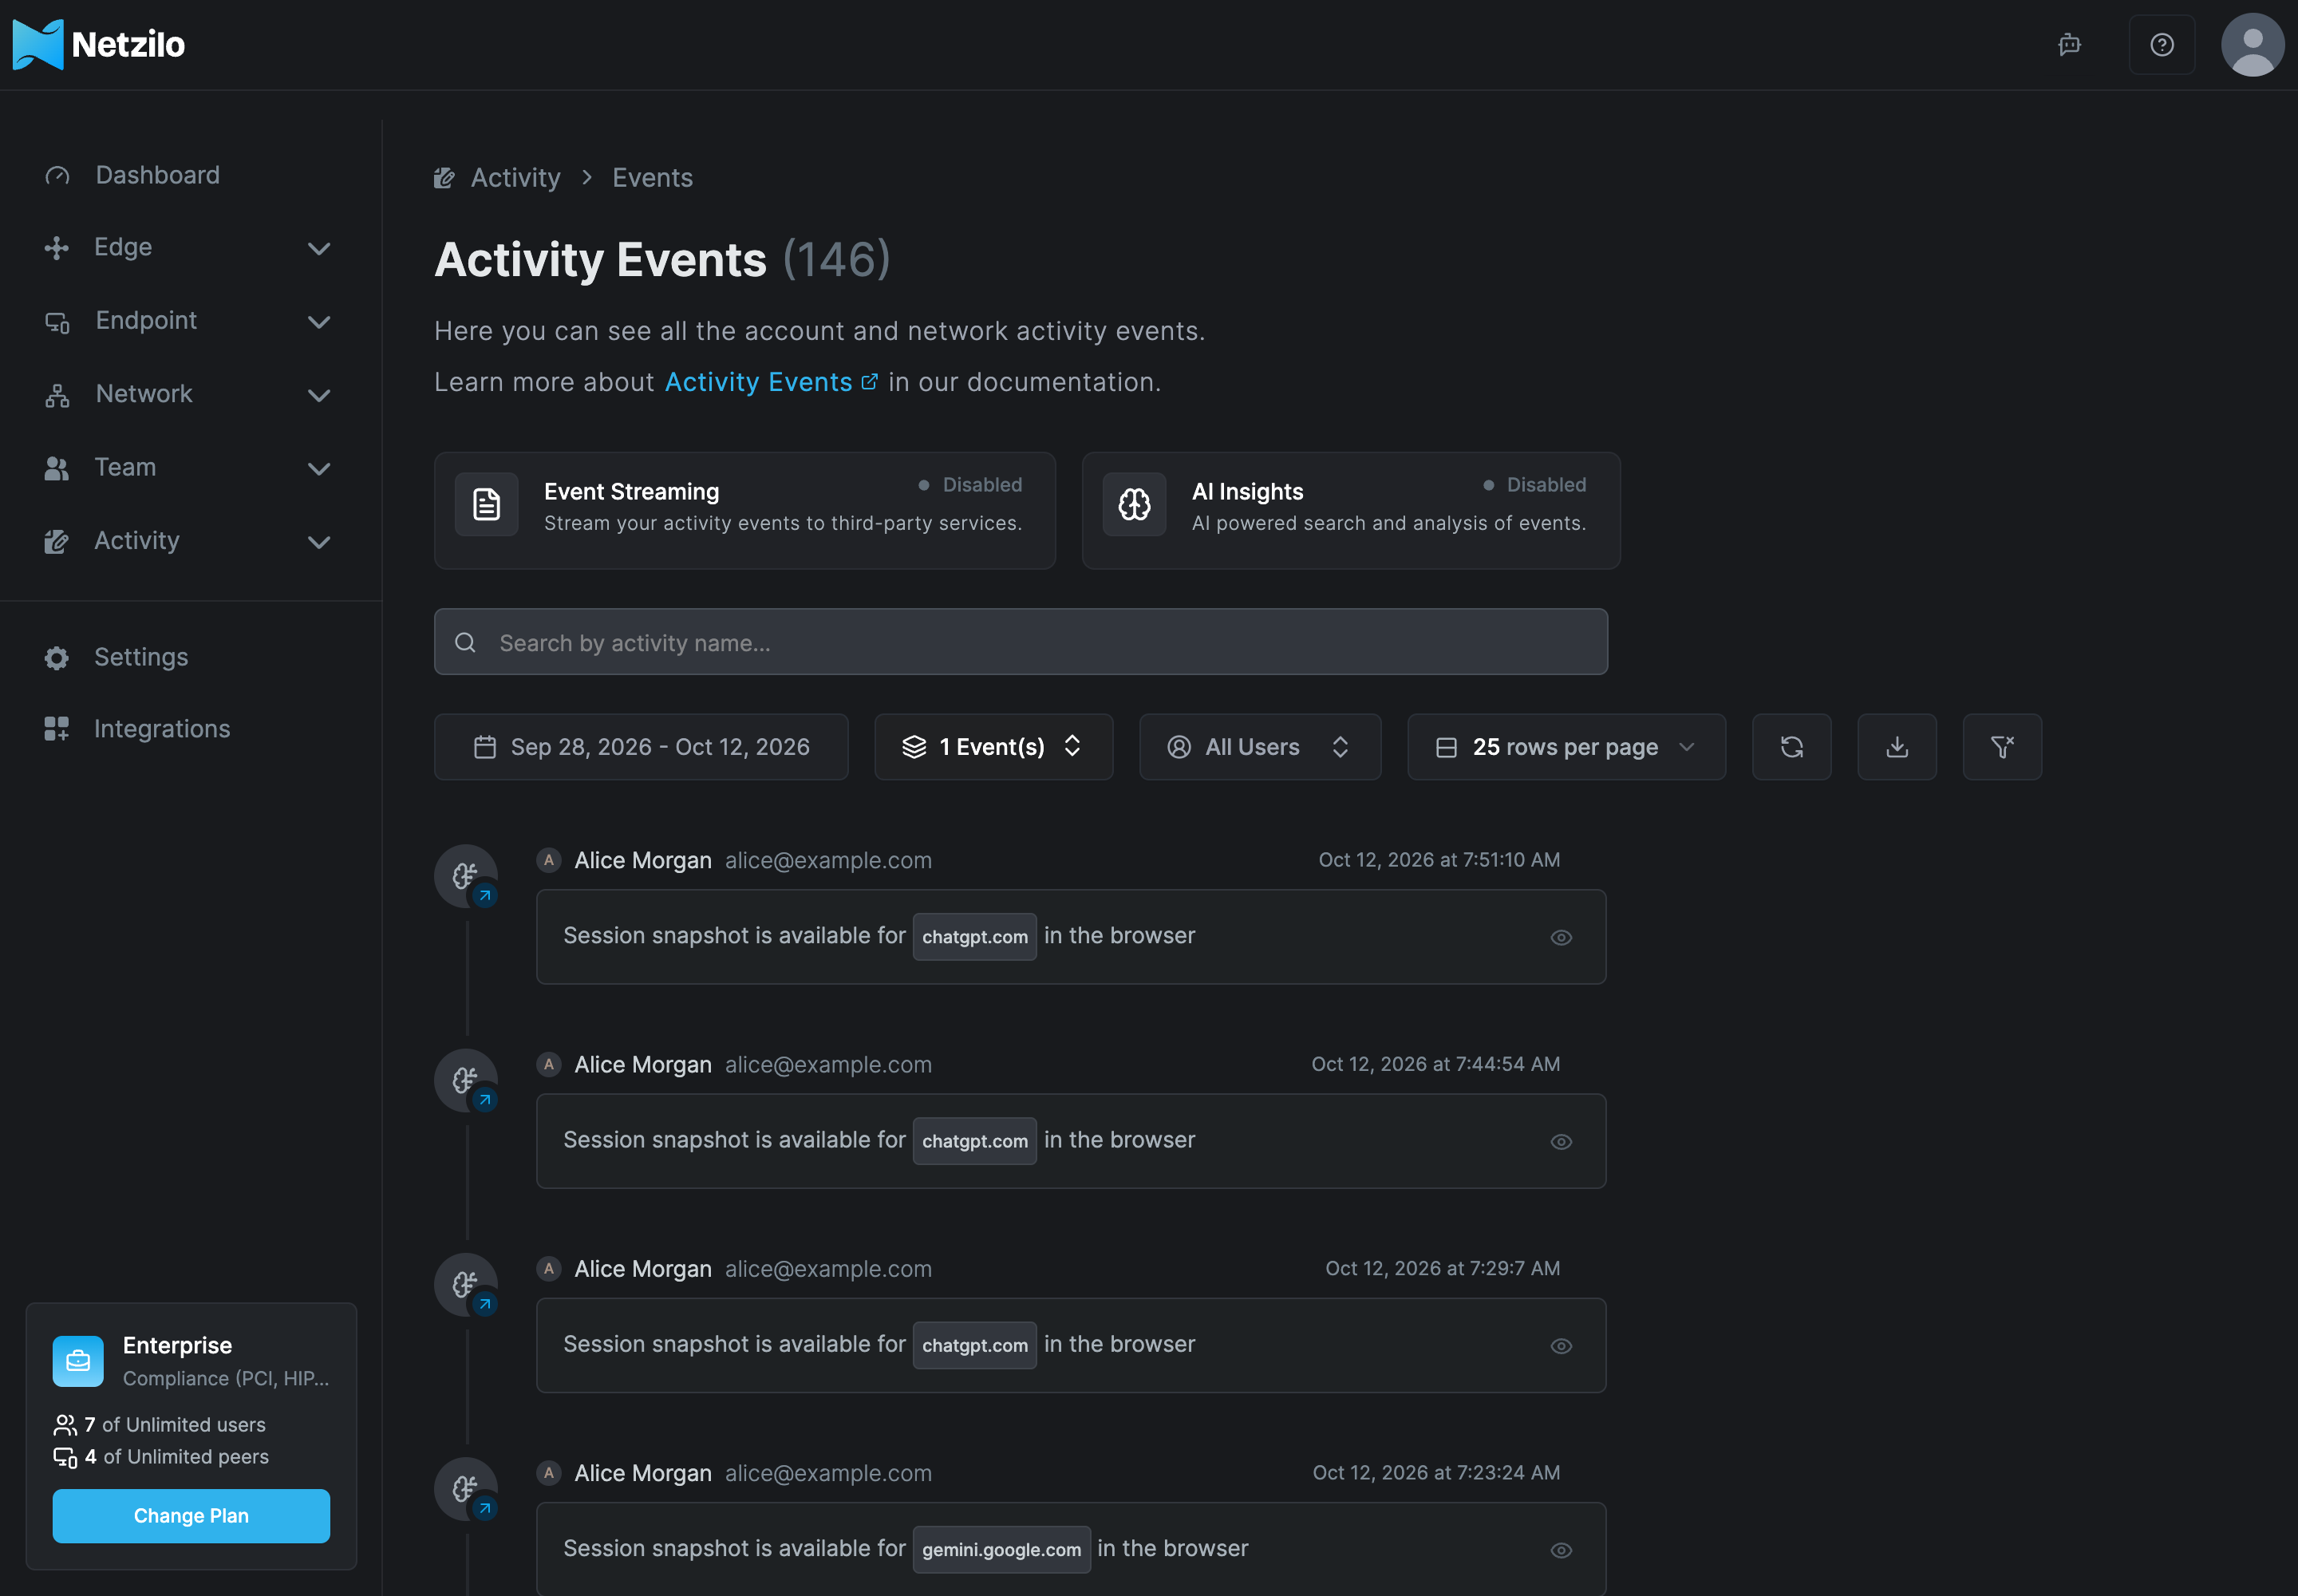The width and height of the screenshot is (2298, 1596).
Task: Click event icon for 7:23:24 AM entry
Action: [x=466, y=1489]
